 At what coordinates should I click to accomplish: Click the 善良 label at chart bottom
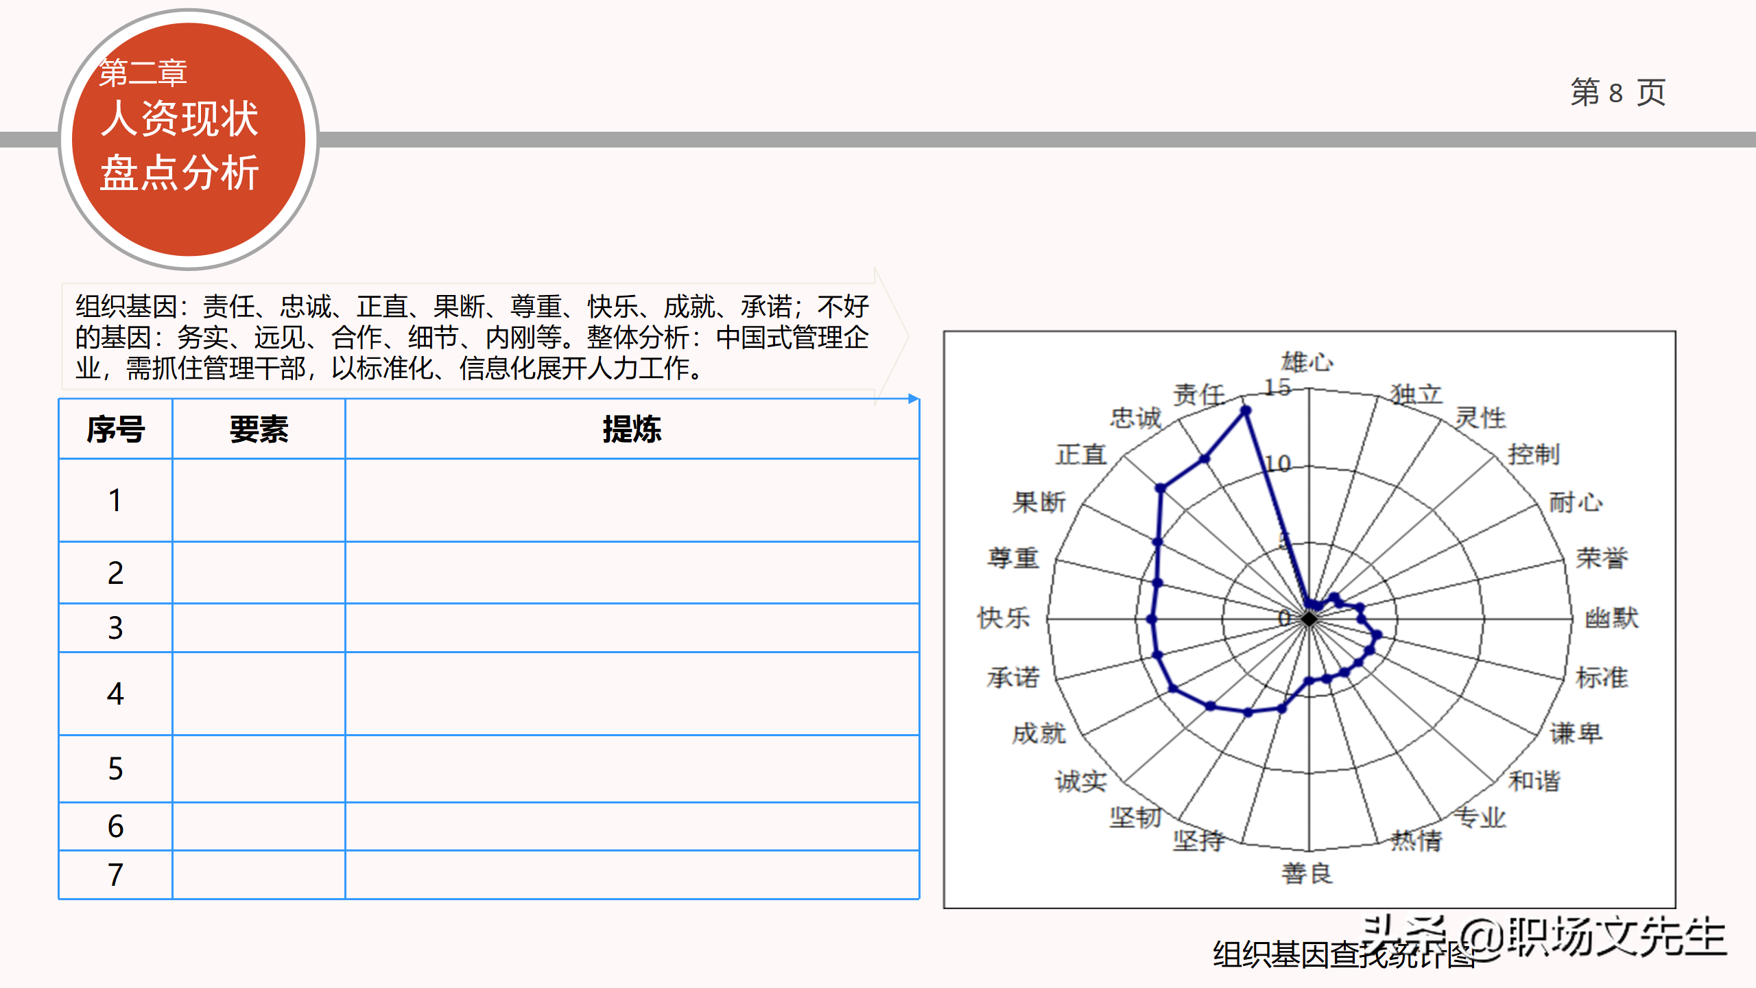pyautogui.click(x=1307, y=873)
